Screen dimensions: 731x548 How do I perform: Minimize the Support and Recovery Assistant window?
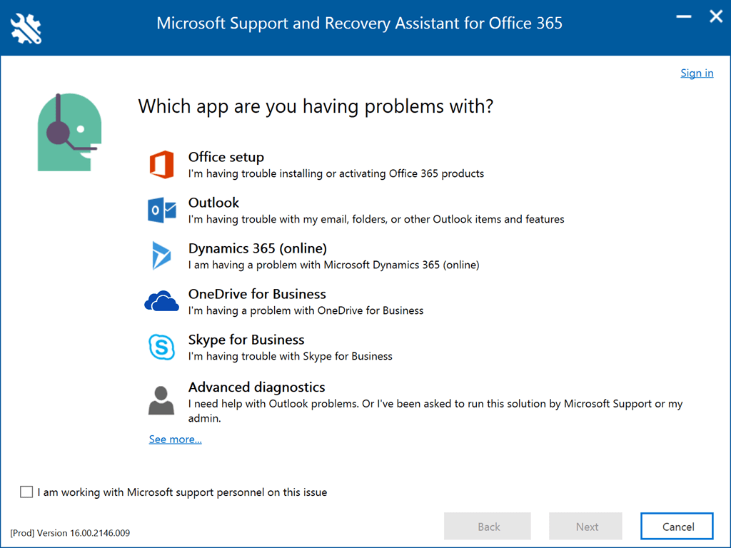pos(683,17)
